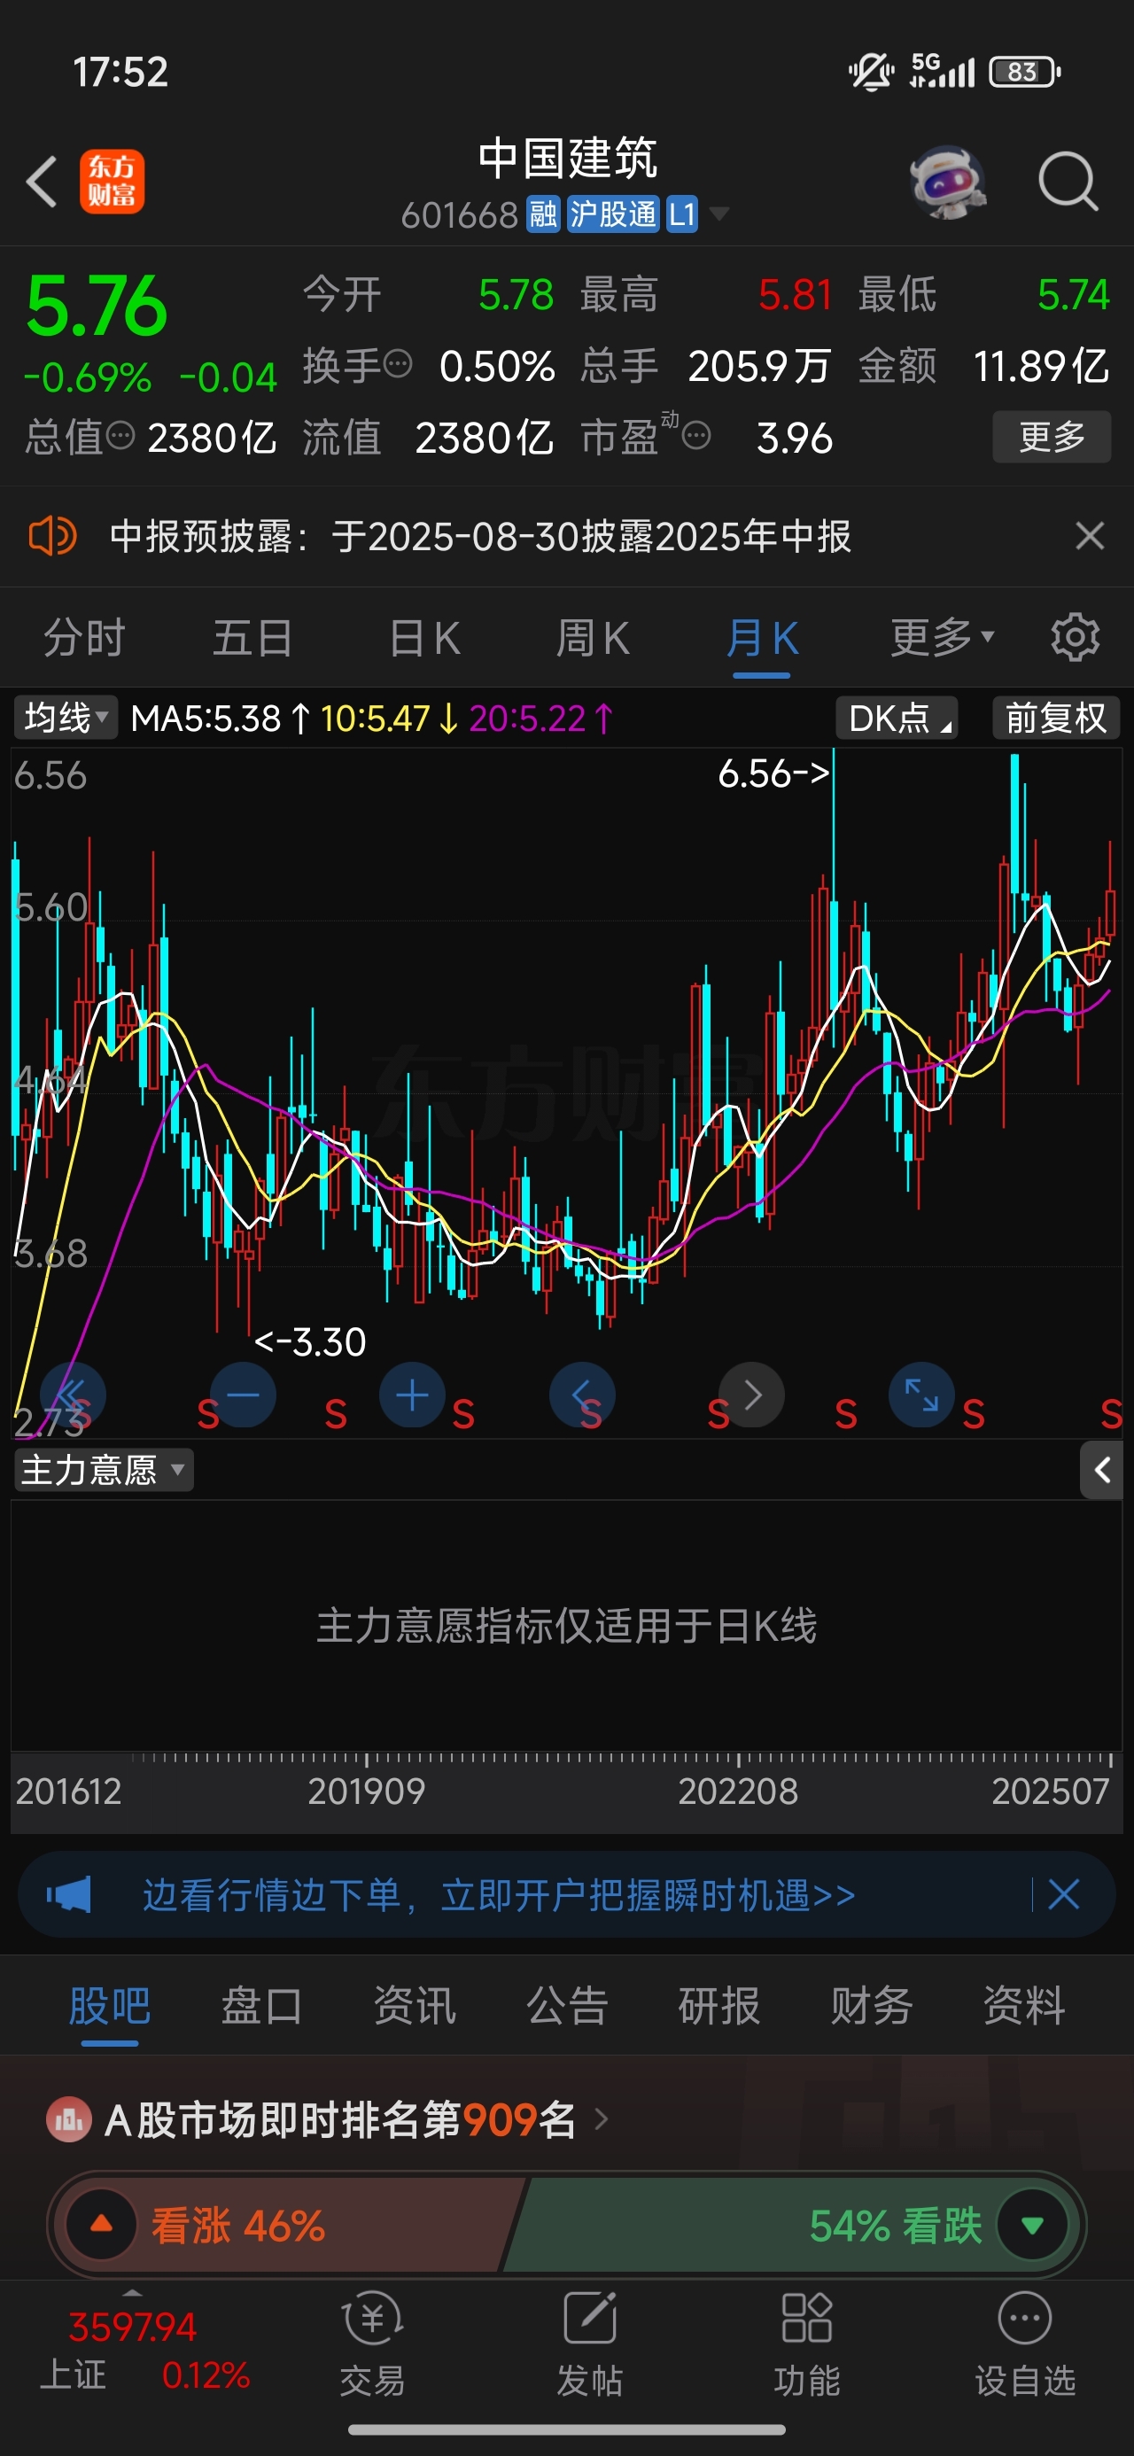Tap the back arrow icon
Image resolution: width=1134 pixels, height=2456 pixels.
click(41, 181)
